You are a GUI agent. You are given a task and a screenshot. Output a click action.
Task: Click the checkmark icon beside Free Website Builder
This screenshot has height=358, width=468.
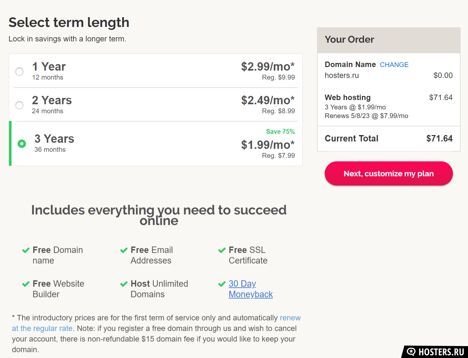pyautogui.click(x=26, y=284)
